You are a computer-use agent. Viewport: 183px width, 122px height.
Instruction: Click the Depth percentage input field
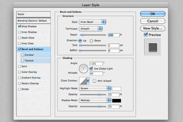point(114,35)
